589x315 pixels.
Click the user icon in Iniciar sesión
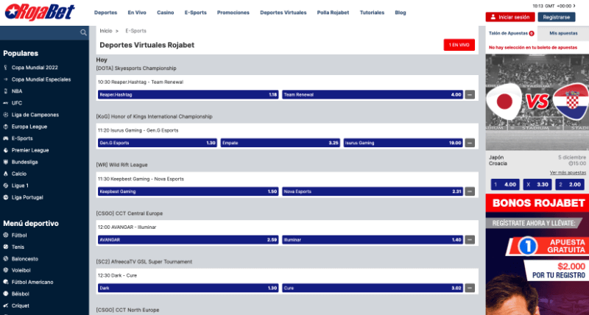[x=493, y=17]
